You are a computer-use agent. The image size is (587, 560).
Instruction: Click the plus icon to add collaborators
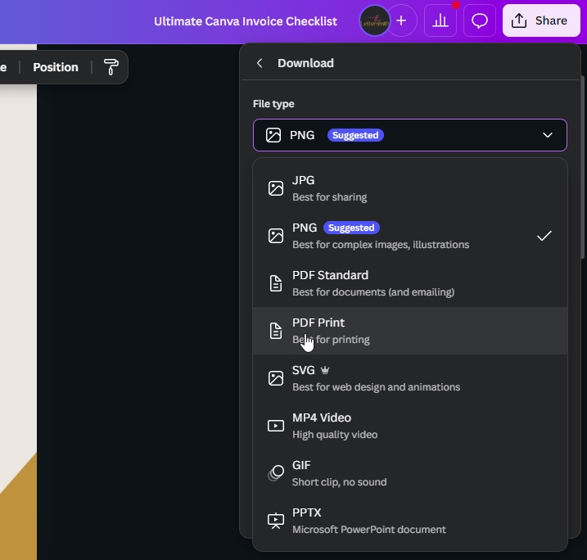coord(400,21)
